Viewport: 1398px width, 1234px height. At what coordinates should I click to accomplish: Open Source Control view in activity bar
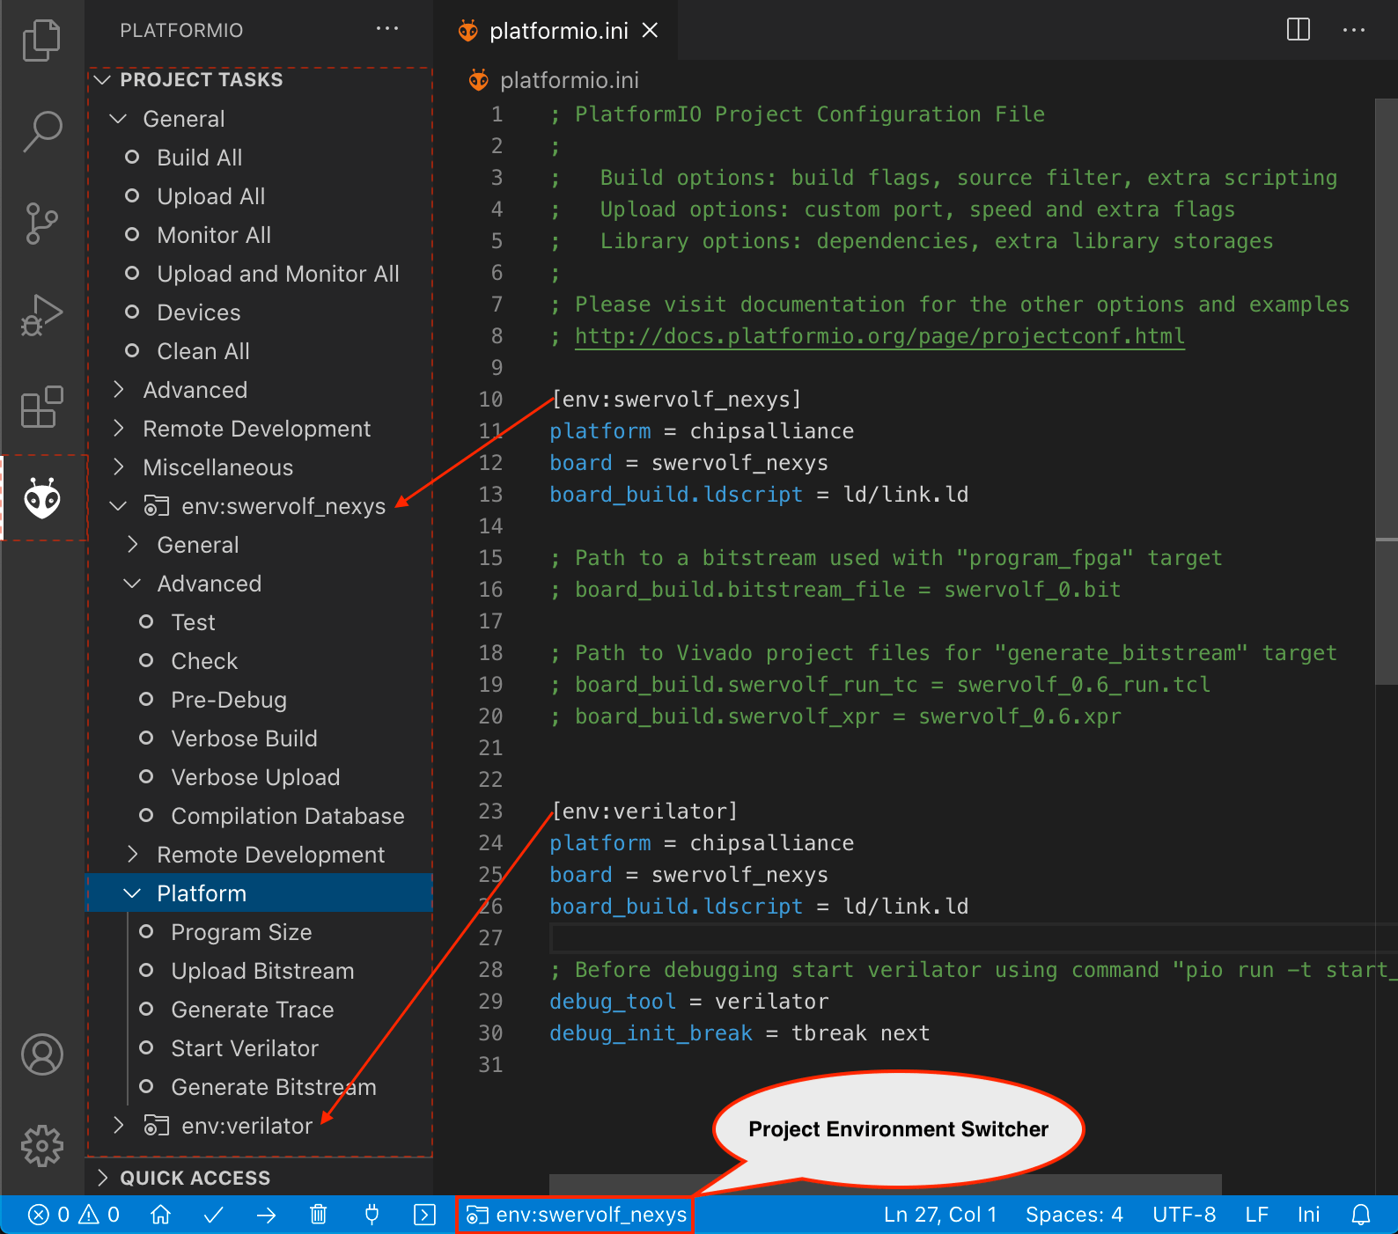[x=41, y=224]
